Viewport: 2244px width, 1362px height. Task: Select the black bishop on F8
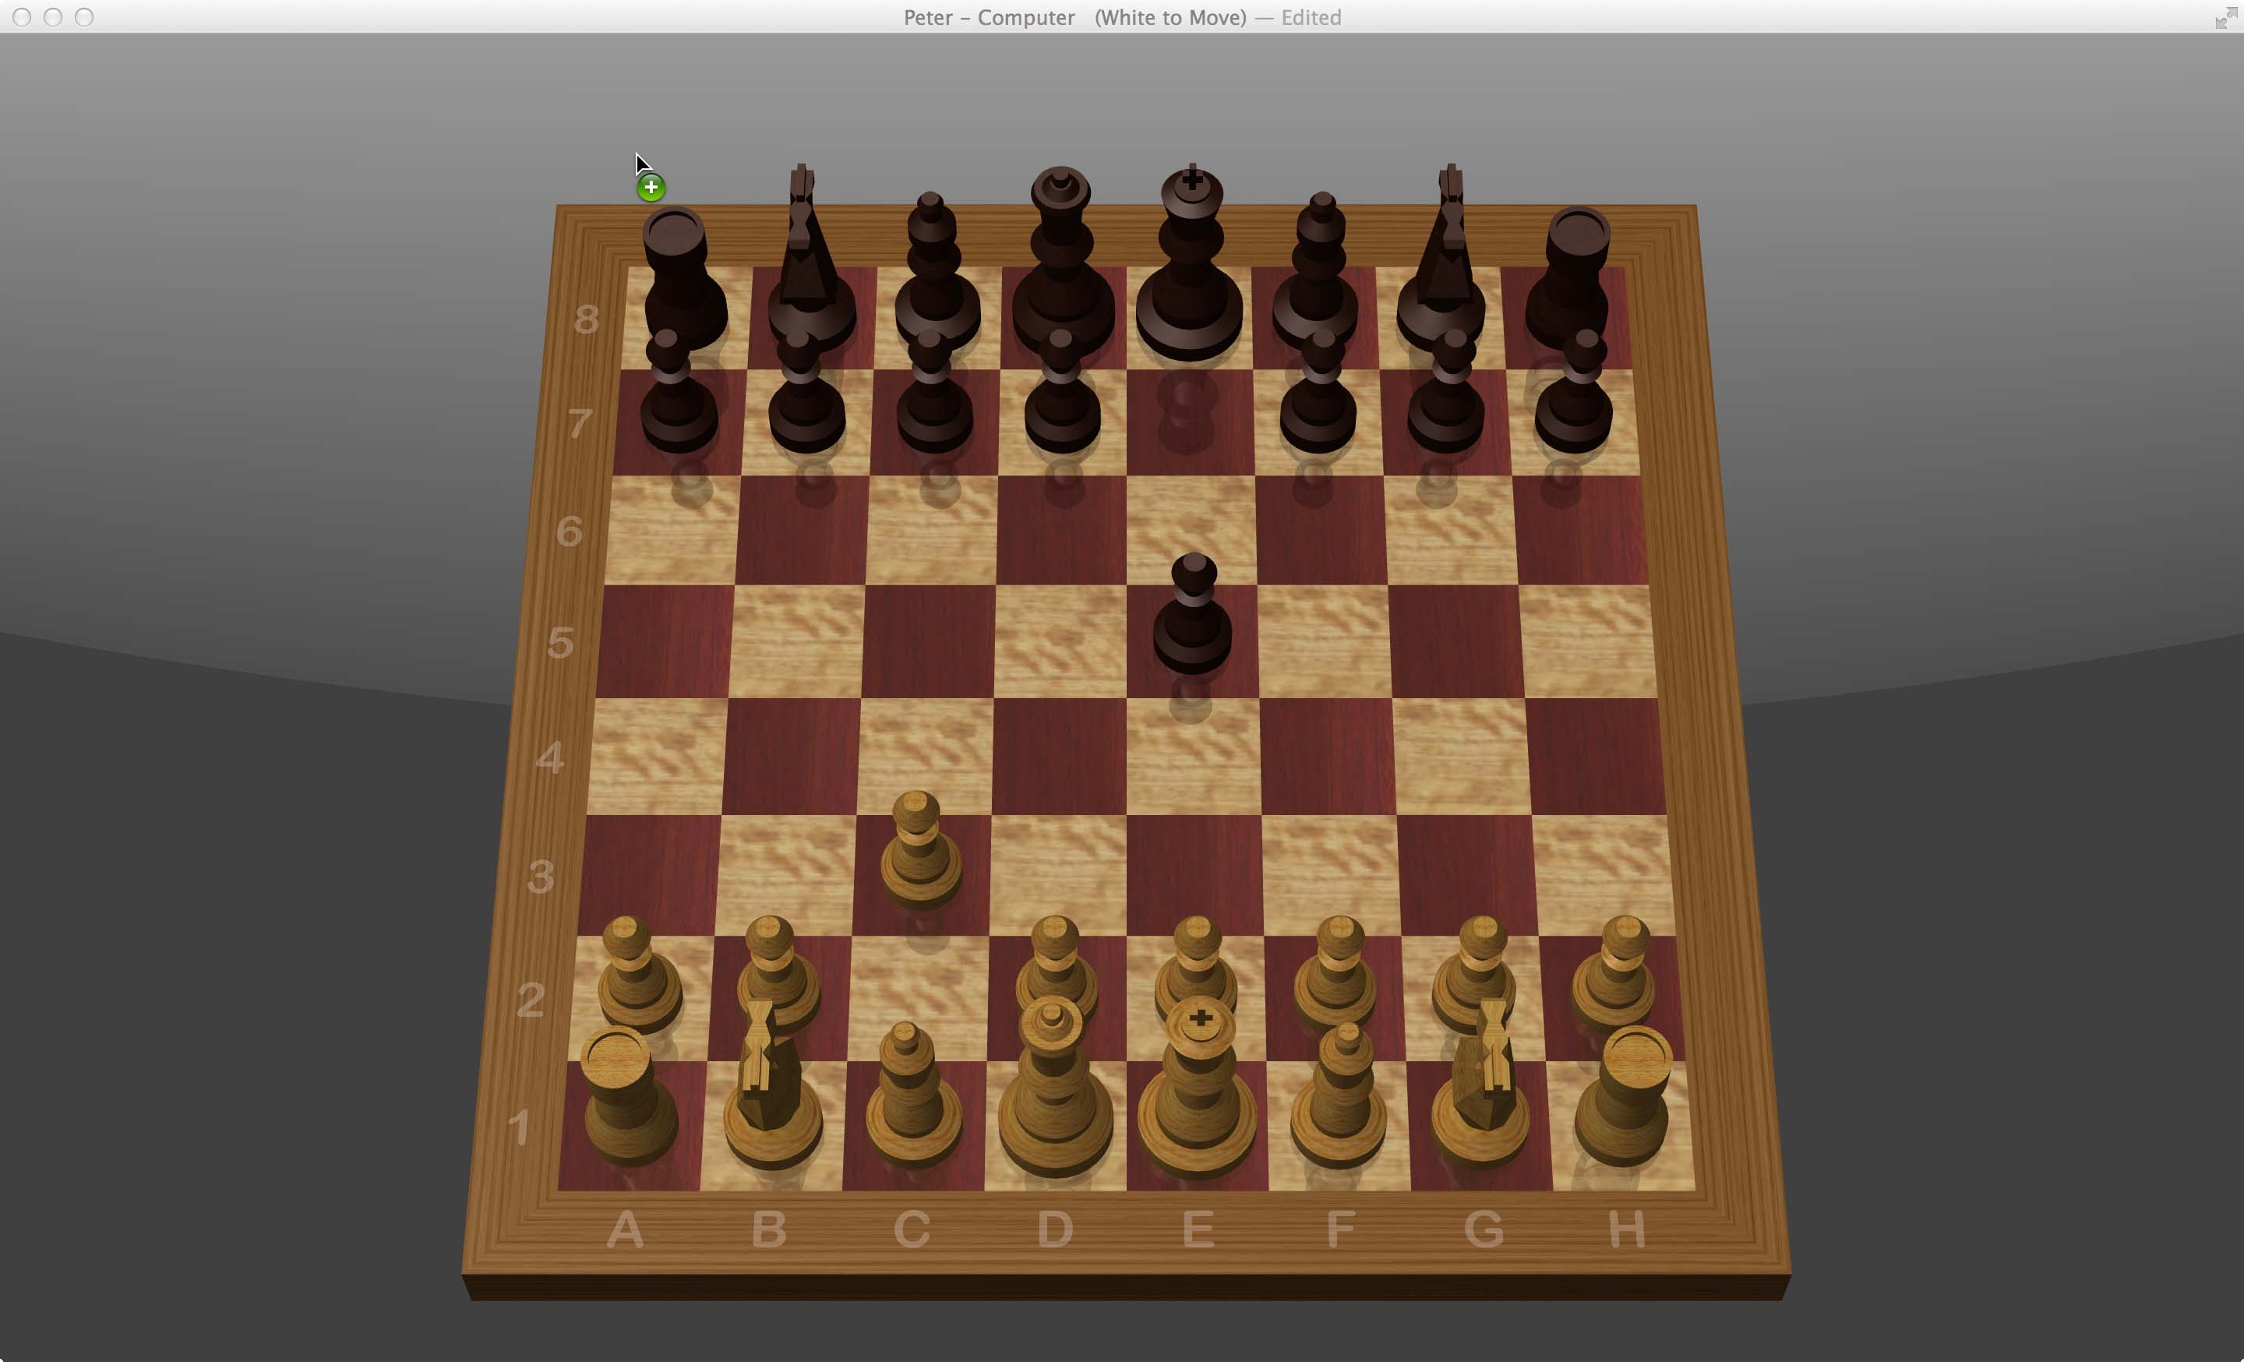click(1316, 271)
